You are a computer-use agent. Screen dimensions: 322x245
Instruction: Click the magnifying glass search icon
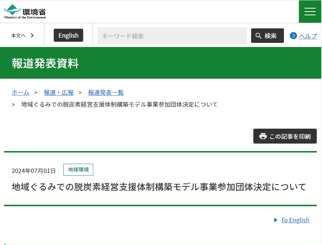pyautogui.click(x=259, y=35)
